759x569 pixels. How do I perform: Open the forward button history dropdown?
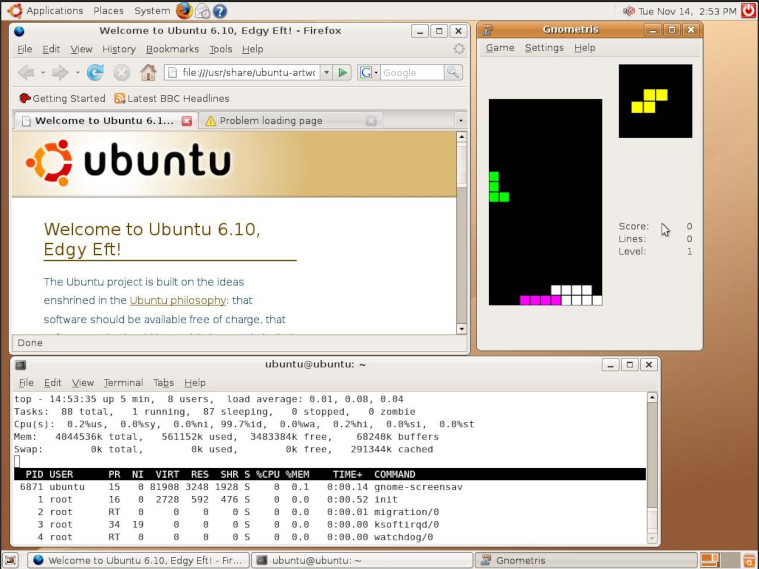point(77,72)
